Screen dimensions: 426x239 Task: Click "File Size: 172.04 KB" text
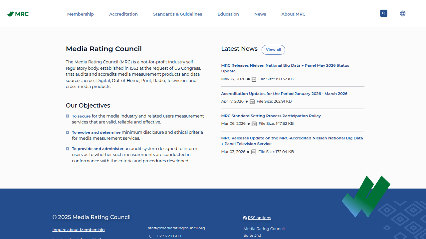[x=276, y=152]
